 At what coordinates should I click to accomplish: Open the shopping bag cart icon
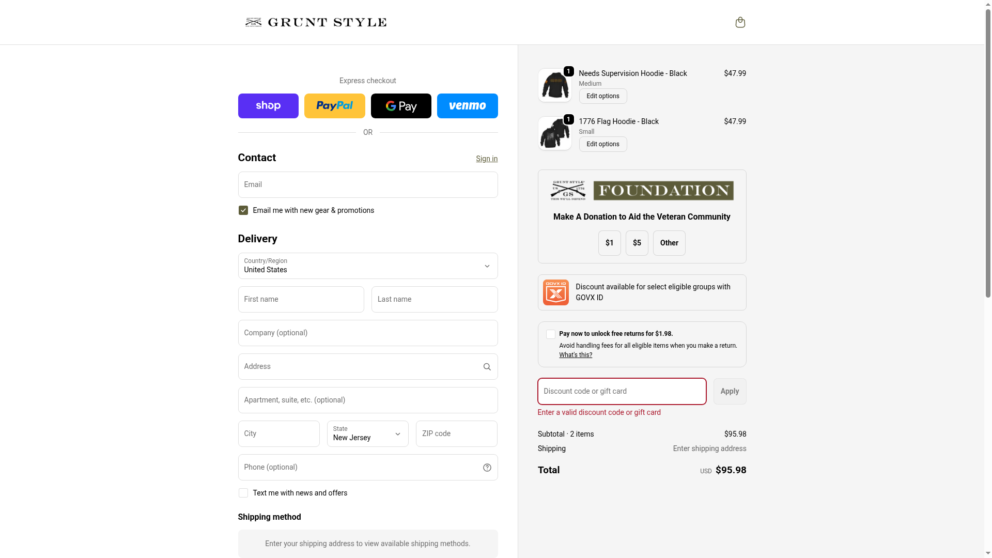pyautogui.click(x=740, y=22)
